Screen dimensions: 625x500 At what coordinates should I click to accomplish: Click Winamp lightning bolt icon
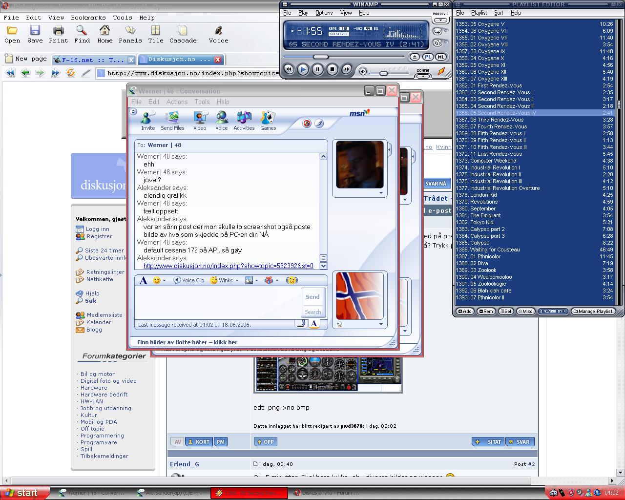coord(442,71)
